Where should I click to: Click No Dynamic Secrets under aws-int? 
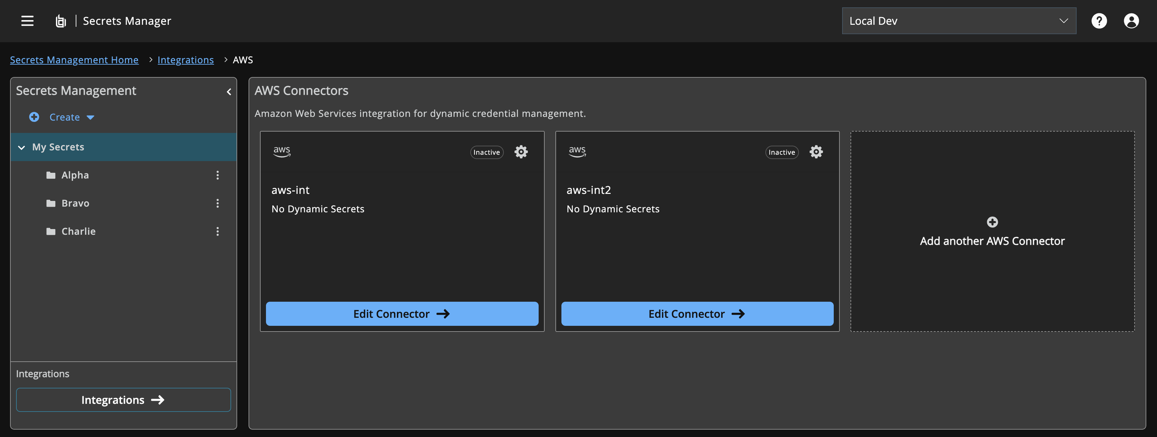318,209
